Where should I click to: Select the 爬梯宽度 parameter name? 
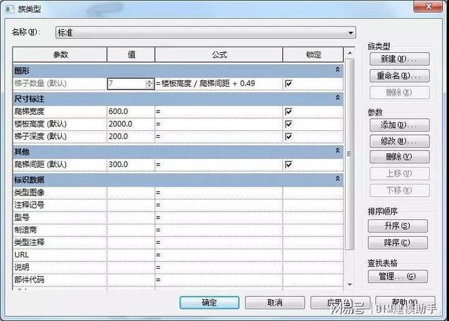coord(29,111)
